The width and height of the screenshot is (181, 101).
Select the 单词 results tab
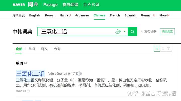(x=32, y=49)
